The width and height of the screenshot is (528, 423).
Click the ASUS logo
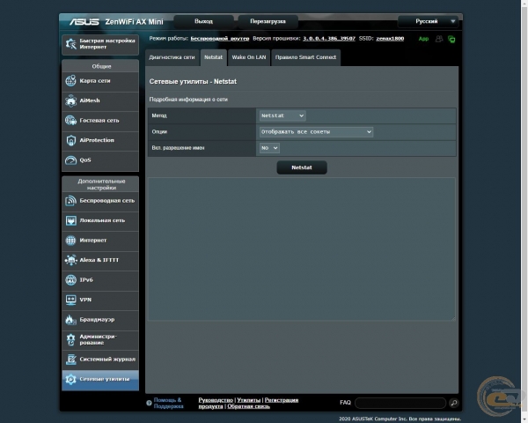(84, 22)
